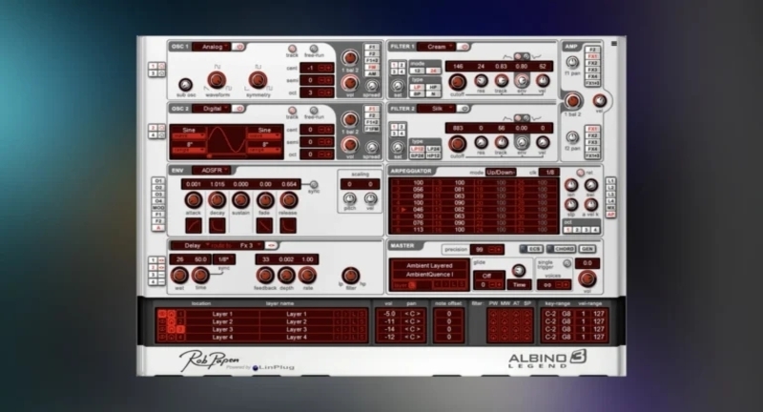
Task: Click the AMP f1 pan knob
Action: click(572, 63)
